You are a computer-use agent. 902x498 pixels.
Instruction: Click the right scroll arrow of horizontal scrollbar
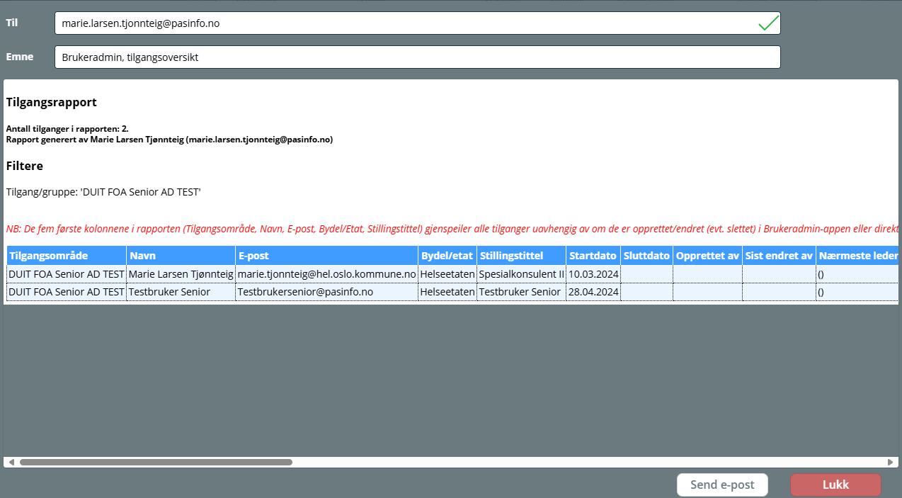pos(891,462)
